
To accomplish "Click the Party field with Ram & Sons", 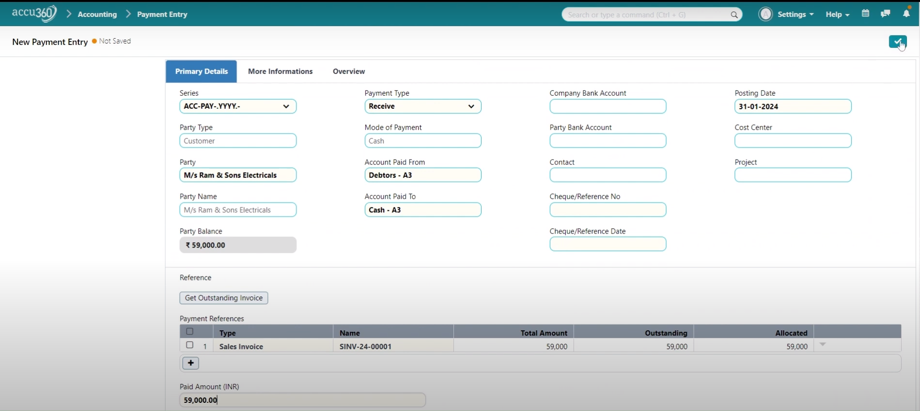I will click(238, 175).
